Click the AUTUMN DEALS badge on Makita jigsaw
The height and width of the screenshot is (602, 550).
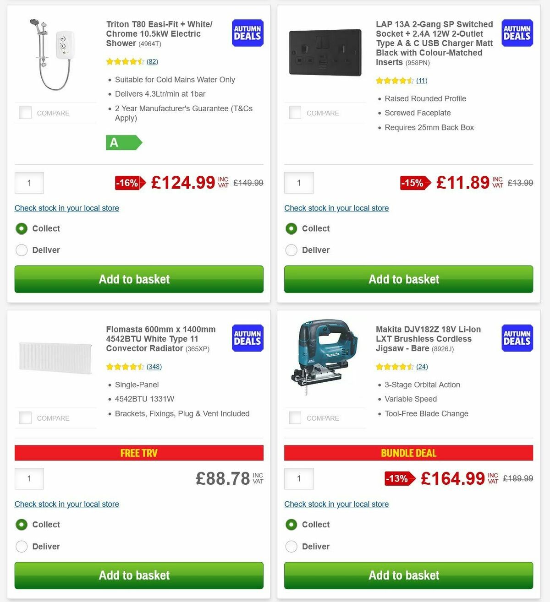(x=517, y=338)
